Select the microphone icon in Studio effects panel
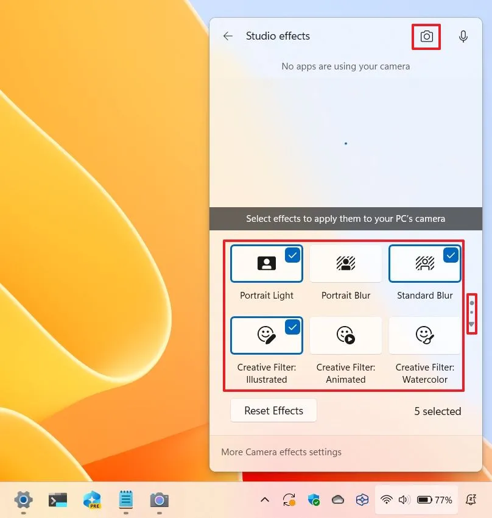The width and height of the screenshot is (492, 518). coord(463,37)
